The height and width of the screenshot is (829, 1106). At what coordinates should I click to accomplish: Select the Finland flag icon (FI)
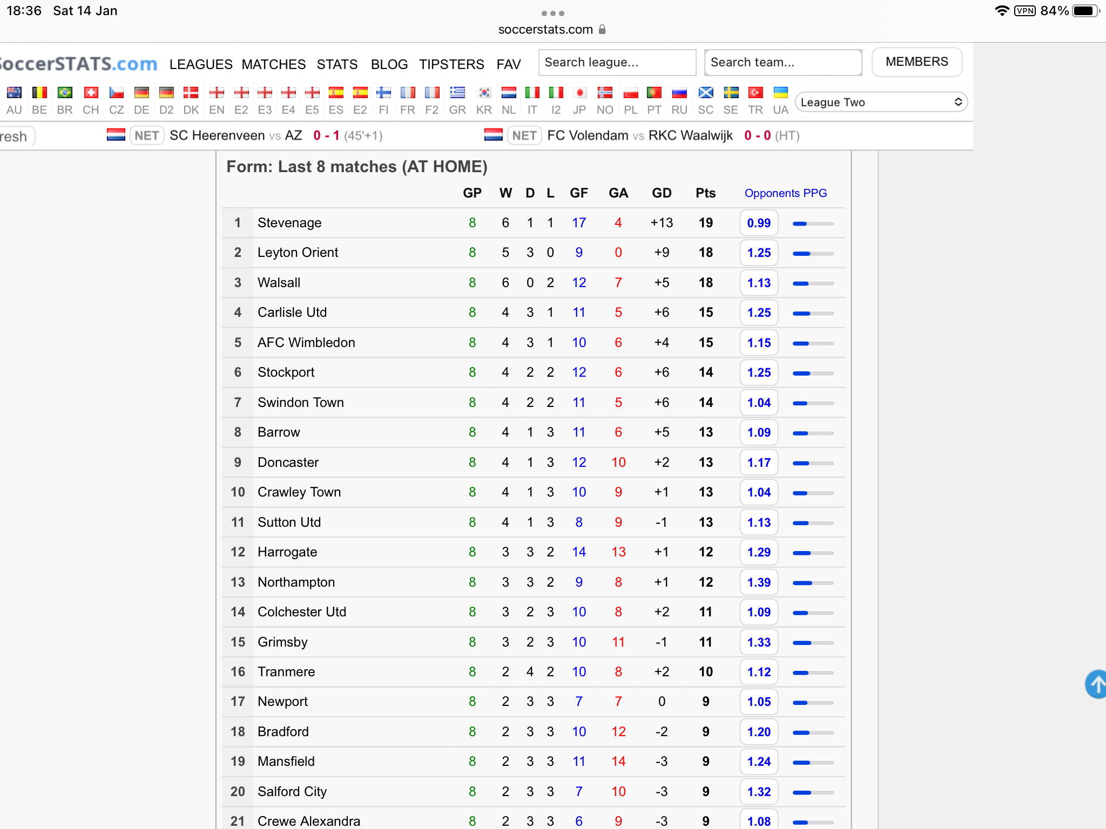383,93
